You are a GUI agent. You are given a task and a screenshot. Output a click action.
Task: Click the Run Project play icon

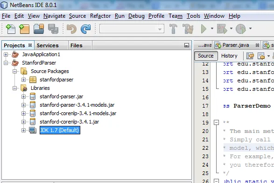[x=204, y=29]
